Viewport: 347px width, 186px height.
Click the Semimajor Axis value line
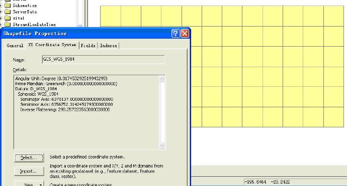click(x=66, y=99)
